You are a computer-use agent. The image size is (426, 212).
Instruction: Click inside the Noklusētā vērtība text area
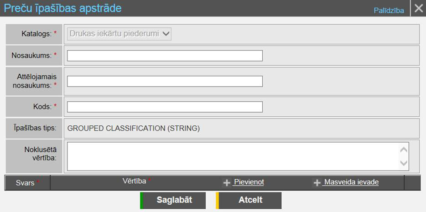point(233,156)
